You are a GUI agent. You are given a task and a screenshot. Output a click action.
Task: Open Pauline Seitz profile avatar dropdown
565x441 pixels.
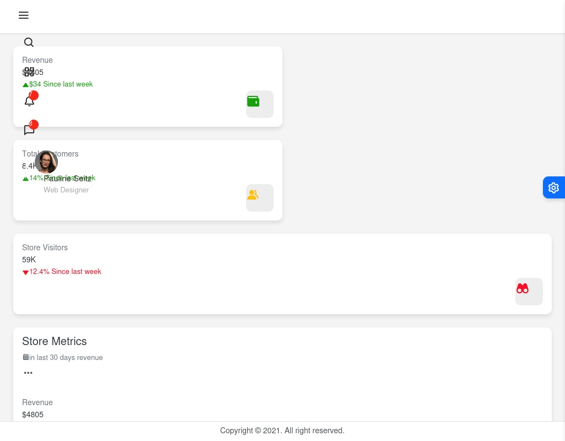pyautogui.click(x=46, y=162)
